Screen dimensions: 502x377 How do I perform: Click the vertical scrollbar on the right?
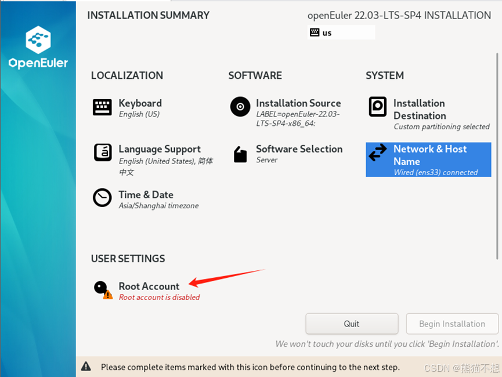coord(497,156)
